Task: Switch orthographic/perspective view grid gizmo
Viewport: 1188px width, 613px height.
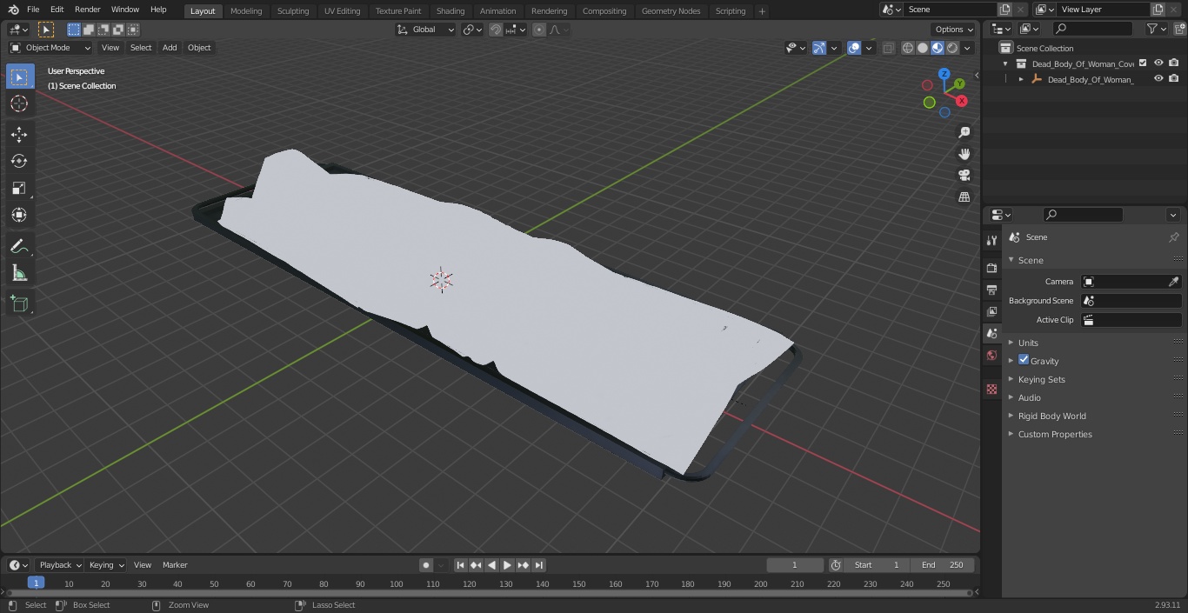Action: coord(964,197)
